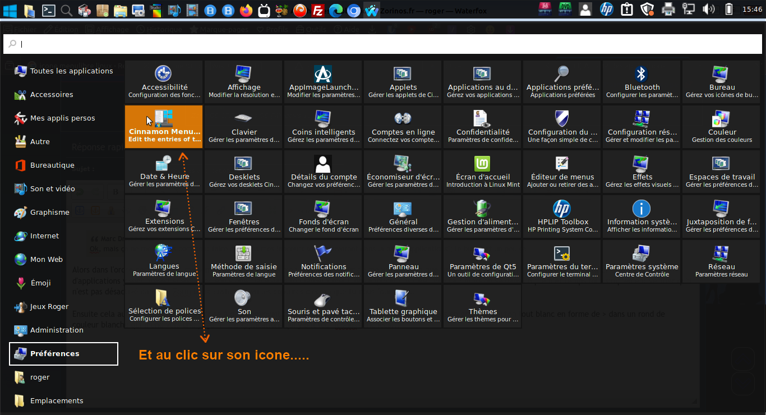The width and height of the screenshot is (766, 415).
Task: Open the Réseau network settings
Action: 721,261
